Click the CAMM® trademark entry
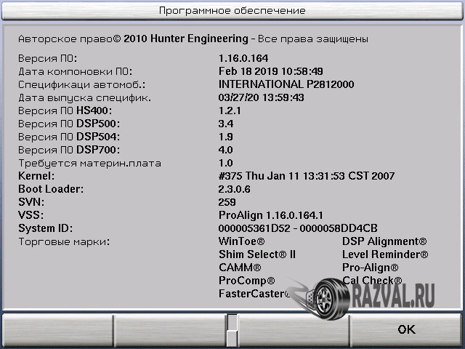The height and width of the screenshot is (349, 465). 240,268
